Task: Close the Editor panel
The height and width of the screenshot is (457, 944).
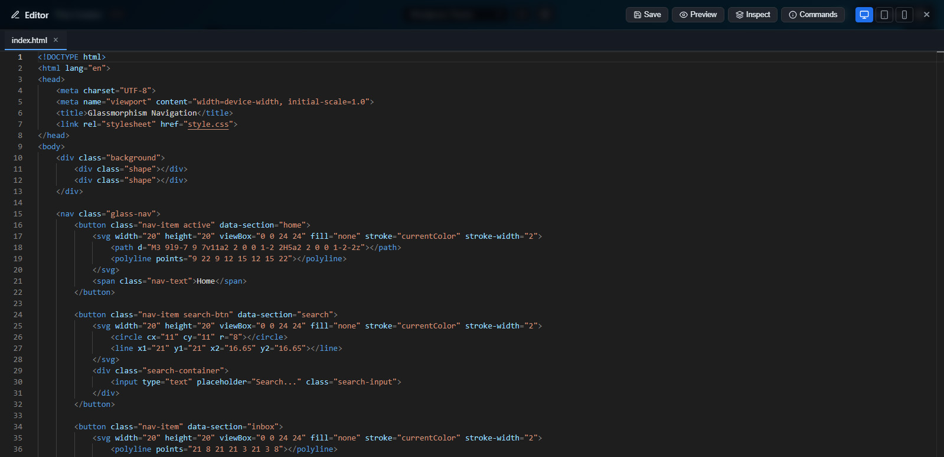Action: pyautogui.click(x=927, y=15)
